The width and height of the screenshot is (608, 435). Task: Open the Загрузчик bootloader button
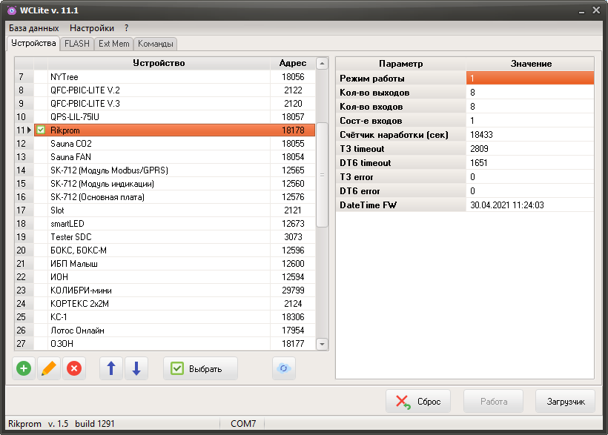coord(565,402)
